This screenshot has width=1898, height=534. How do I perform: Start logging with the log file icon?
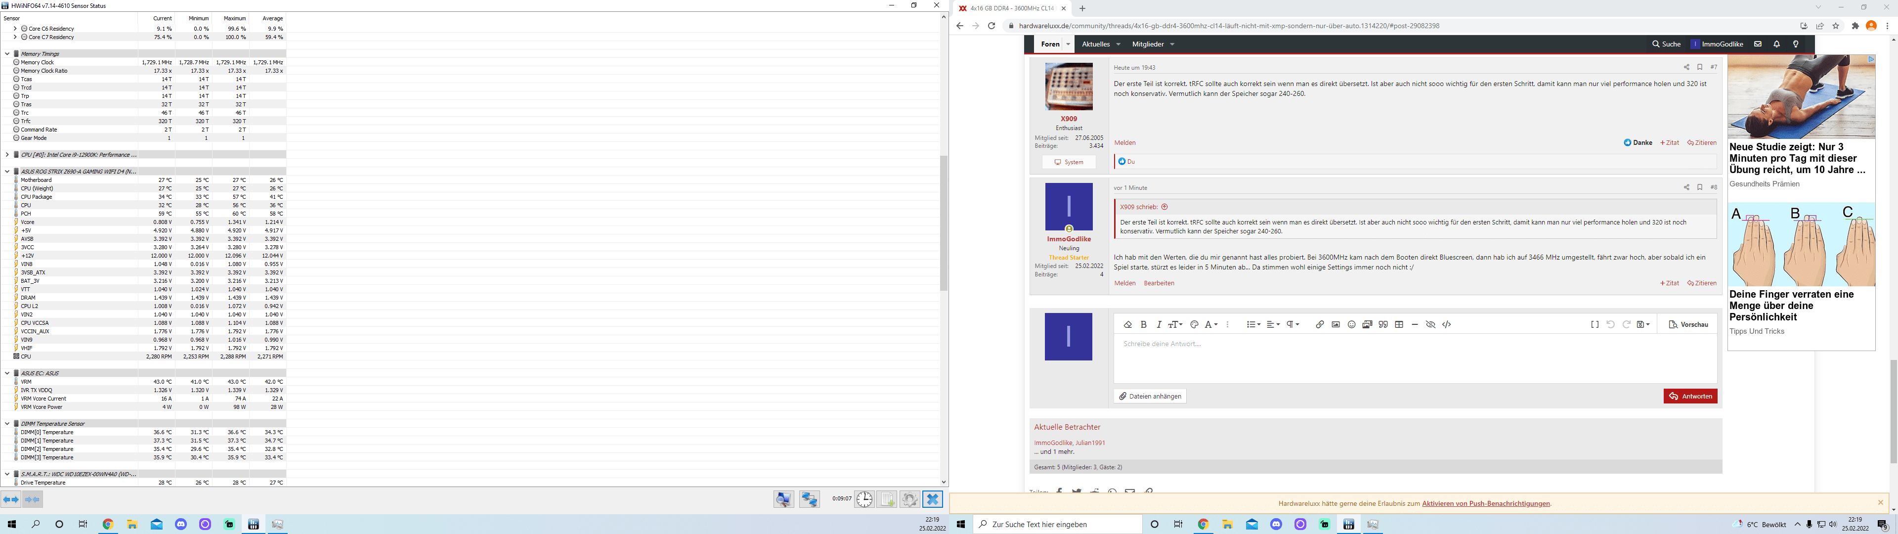coord(887,499)
